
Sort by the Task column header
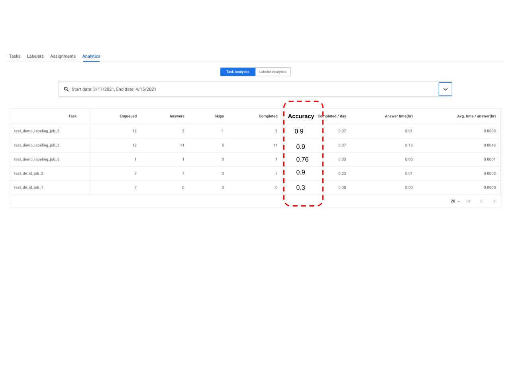[x=73, y=116]
